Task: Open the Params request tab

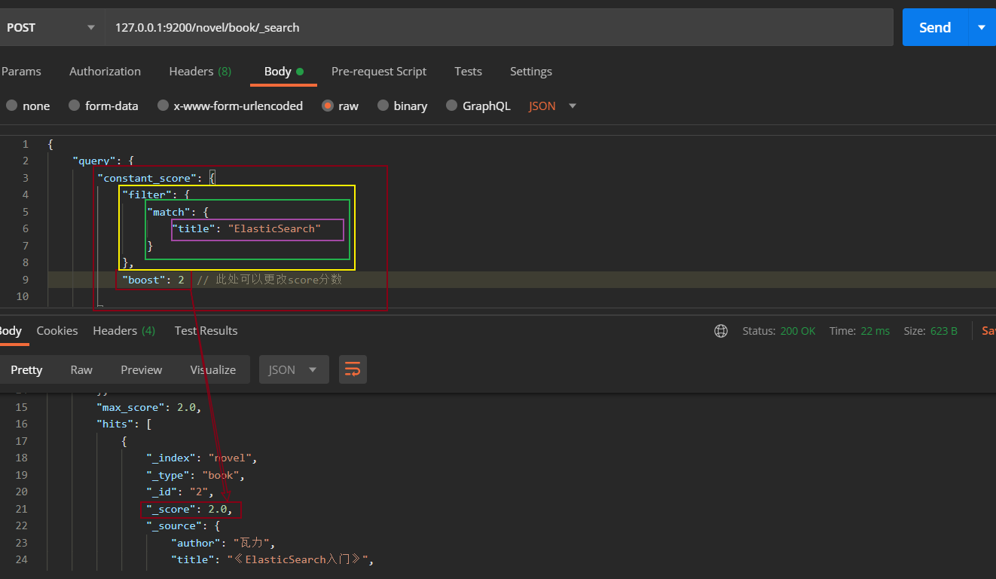Action: click(x=21, y=72)
